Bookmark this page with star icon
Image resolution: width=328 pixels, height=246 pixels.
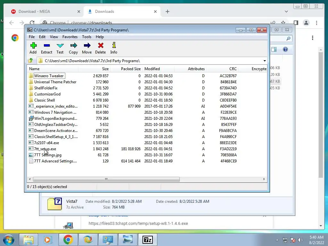point(283,23)
